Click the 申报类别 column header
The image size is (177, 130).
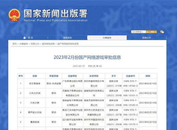(x=54, y=76)
